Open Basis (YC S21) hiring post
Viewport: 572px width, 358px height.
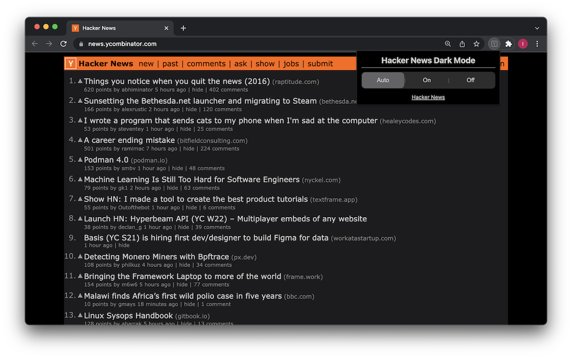point(206,238)
